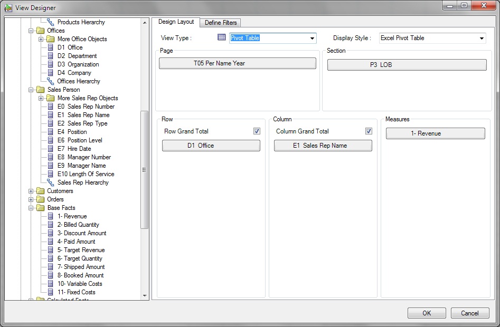This screenshot has height=327, width=500.
Task: Expand the Customers tree node
Action: tap(31, 190)
